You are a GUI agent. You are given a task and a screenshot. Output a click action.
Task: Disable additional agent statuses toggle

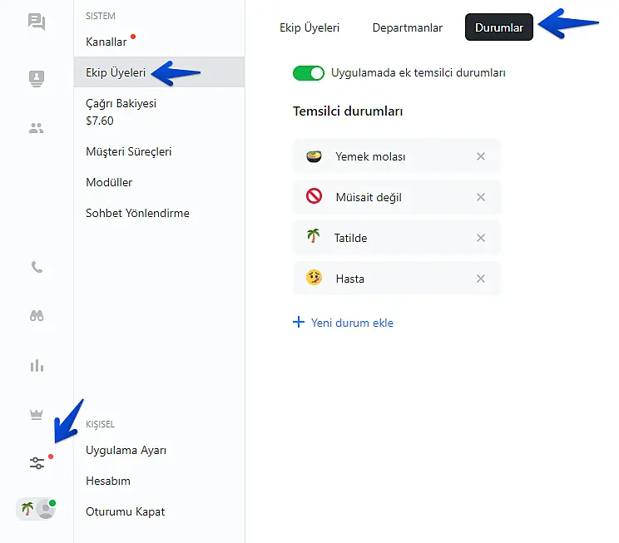click(x=308, y=73)
